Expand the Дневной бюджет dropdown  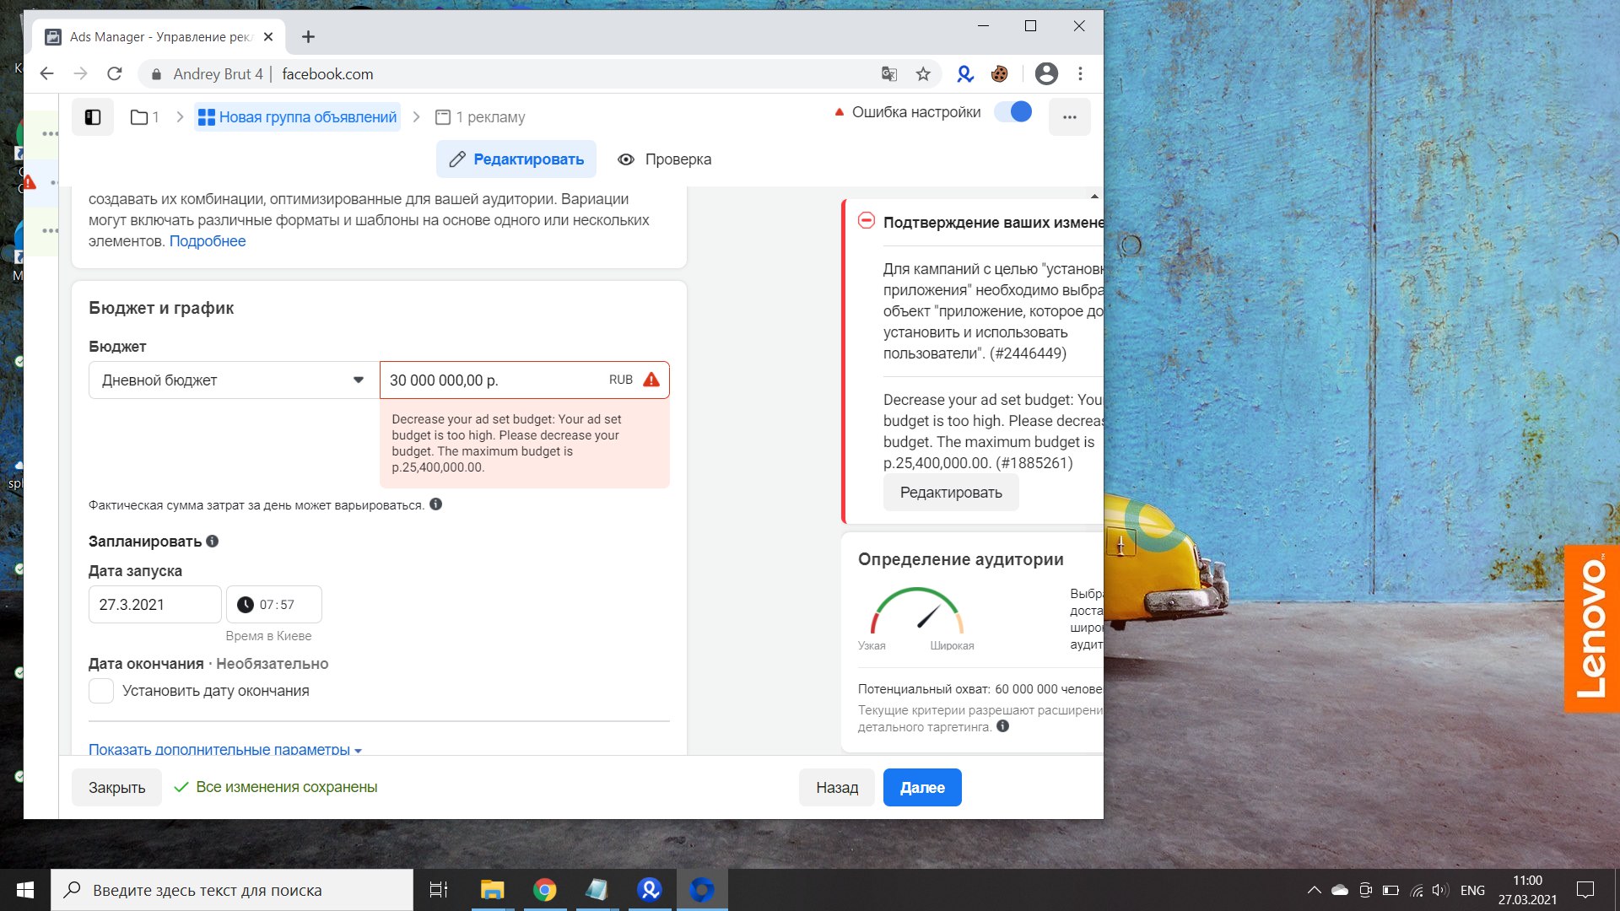(x=234, y=380)
